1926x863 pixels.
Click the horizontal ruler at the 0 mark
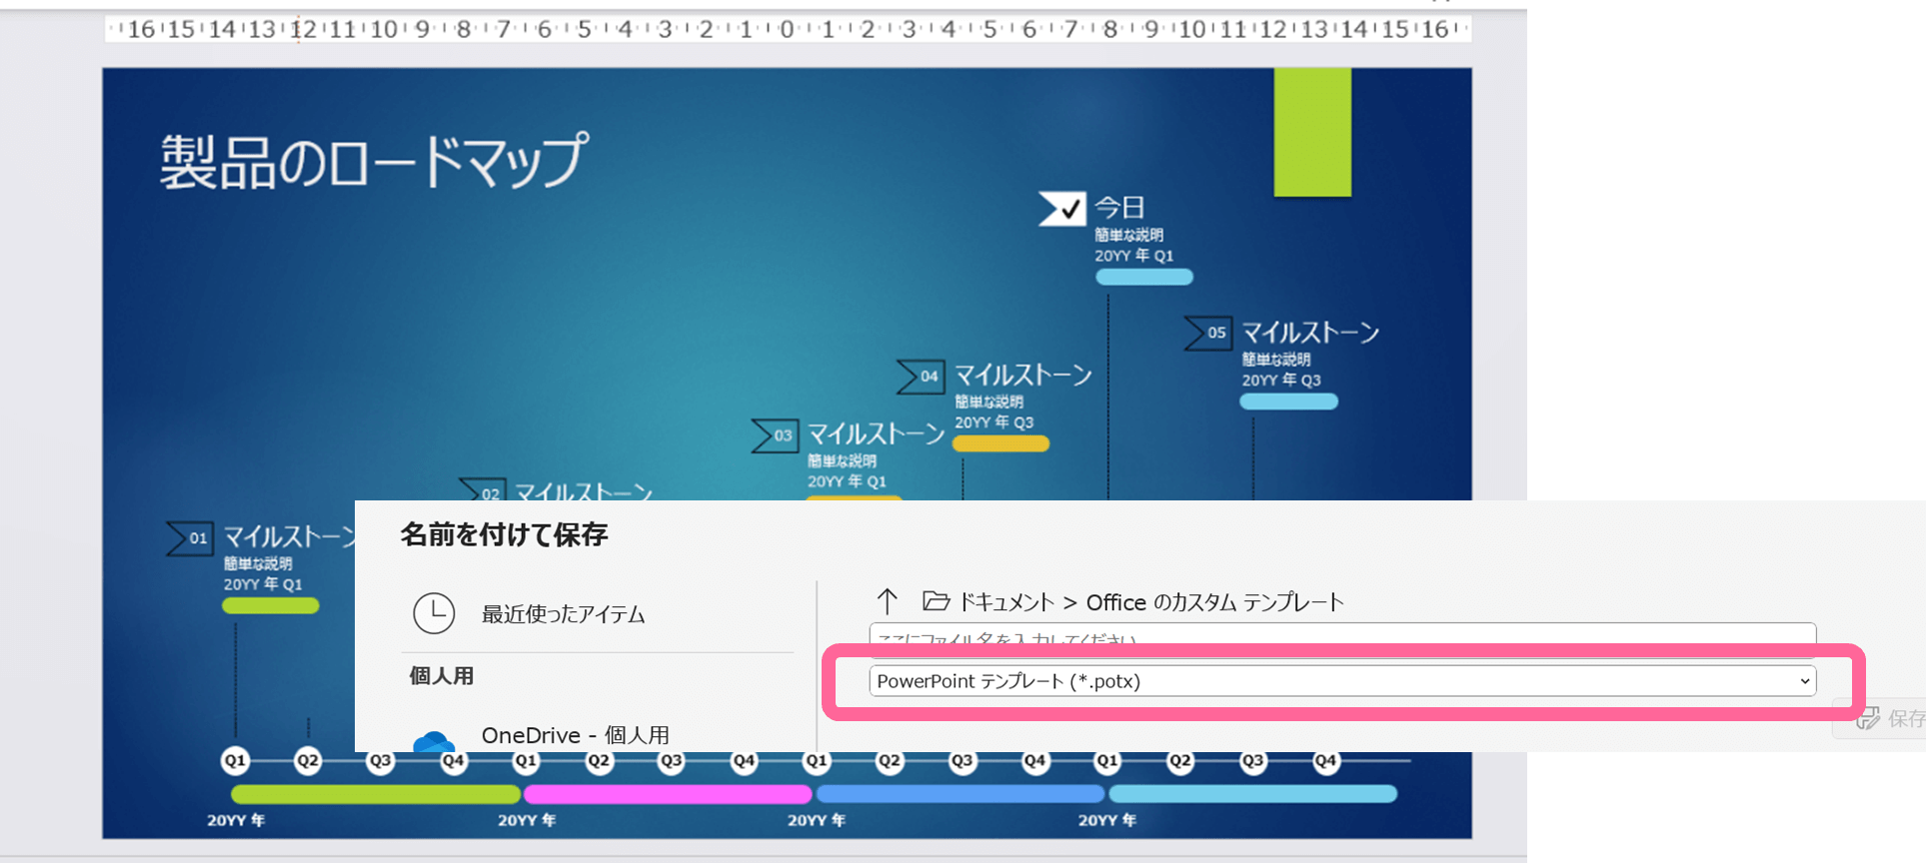787,29
